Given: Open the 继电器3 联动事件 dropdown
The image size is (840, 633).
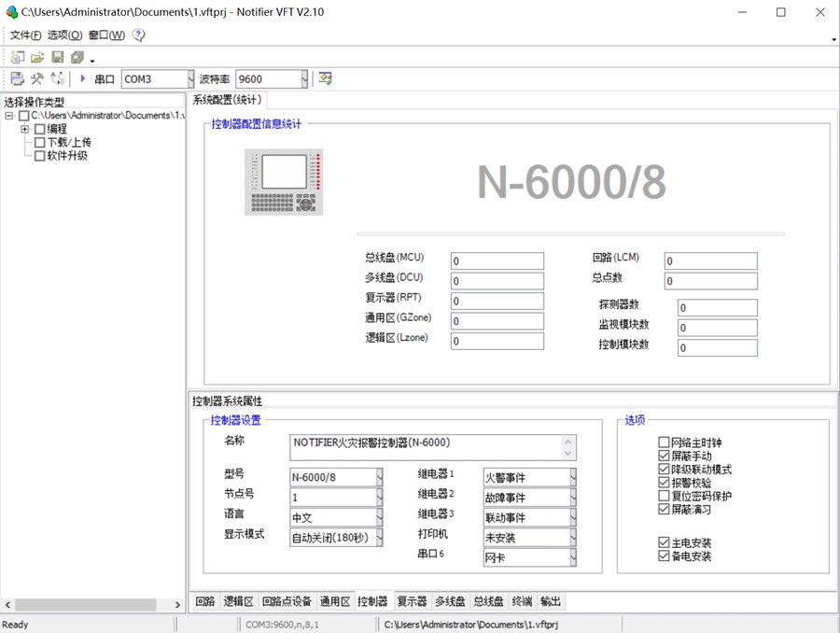Looking at the screenshot, I should click(573, 517).
